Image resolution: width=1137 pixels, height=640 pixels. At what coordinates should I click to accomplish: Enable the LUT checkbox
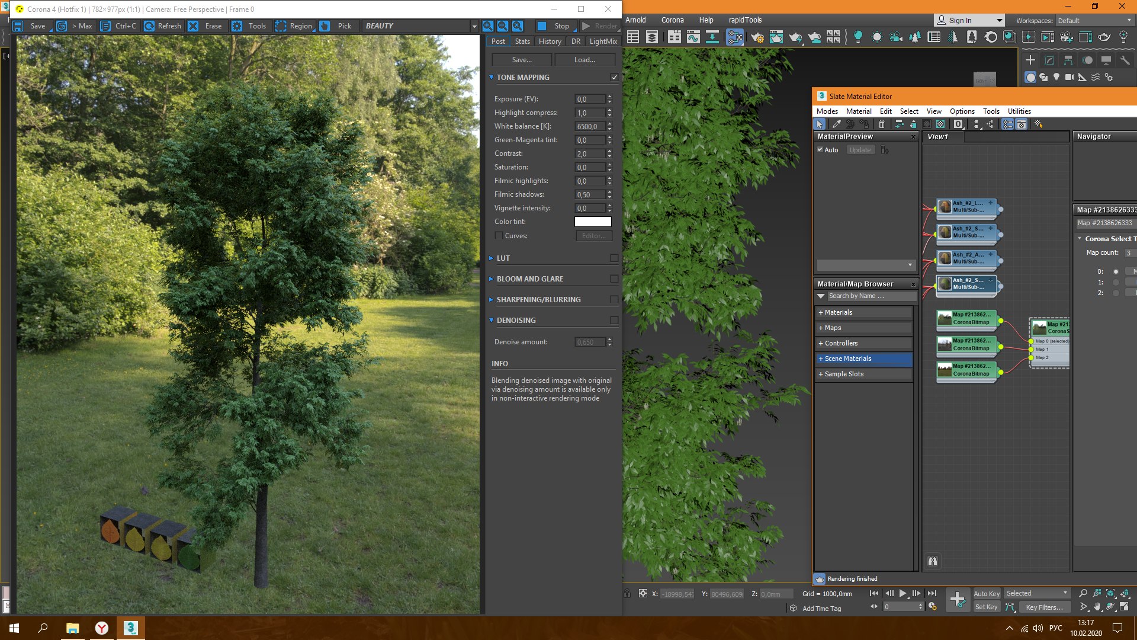(614, 258)
